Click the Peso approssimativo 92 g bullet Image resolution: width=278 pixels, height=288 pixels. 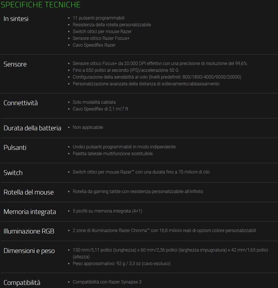point(121,263)
